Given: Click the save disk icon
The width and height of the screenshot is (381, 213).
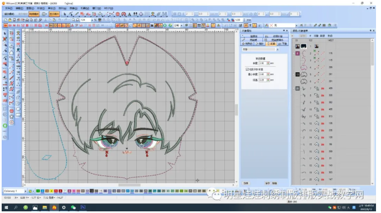Looking at the screenshot, I should pyautogui.click(x=14, y=20).
